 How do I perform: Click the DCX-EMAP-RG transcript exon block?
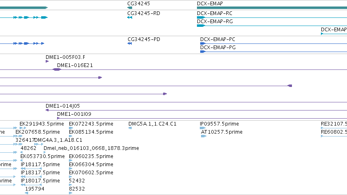201,26
